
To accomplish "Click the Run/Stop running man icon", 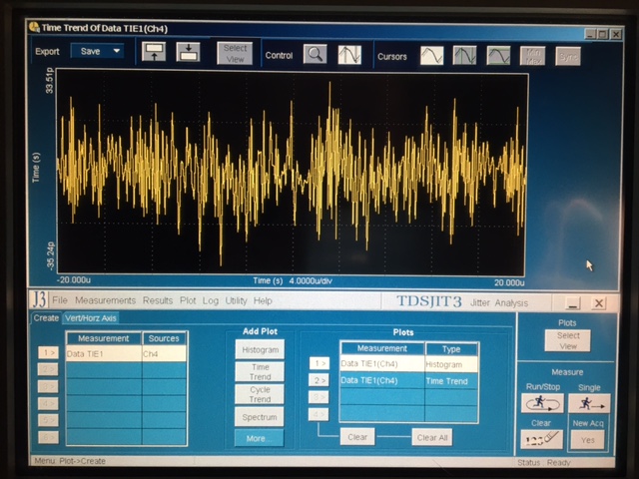I will pyautogui.click(x=542, y=403).
